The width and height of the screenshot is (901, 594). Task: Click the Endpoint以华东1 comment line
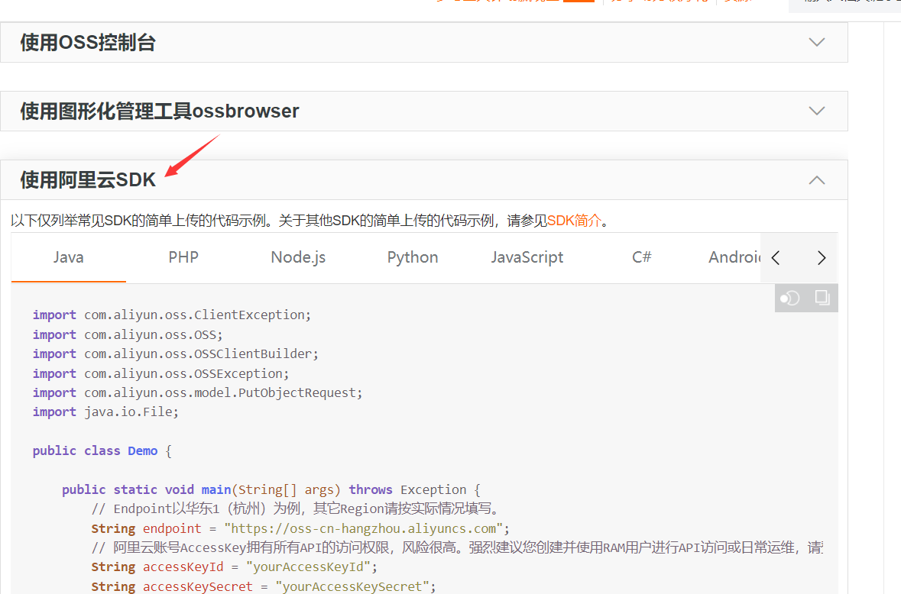point(298,509)
